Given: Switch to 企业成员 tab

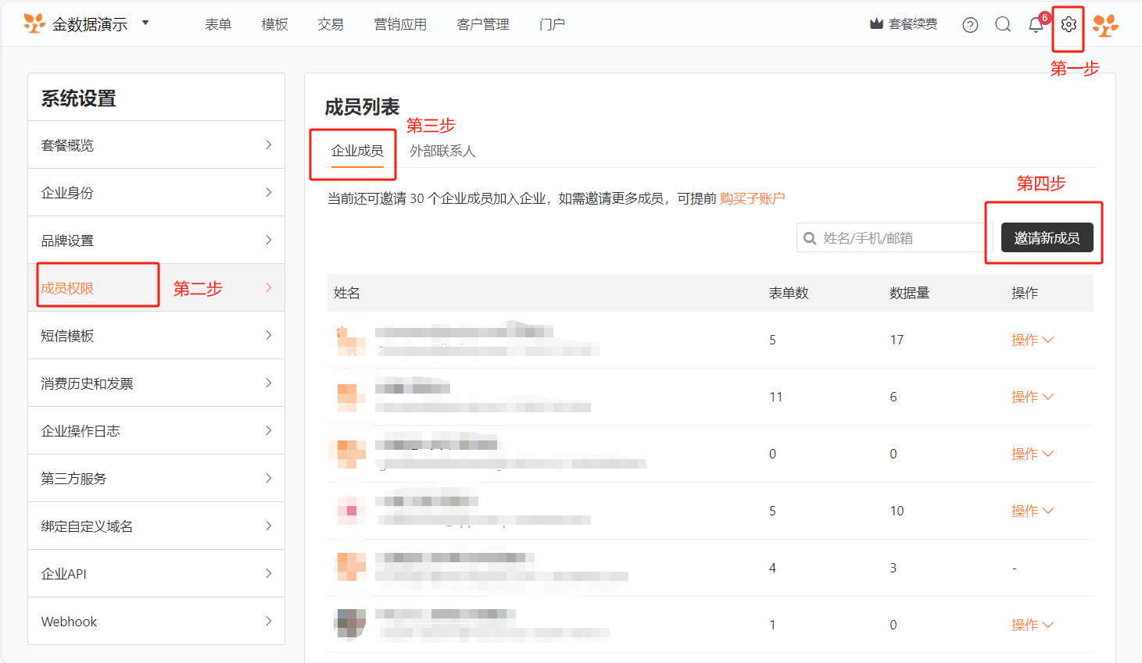Looking at the screenshot, I should point(357,151).
